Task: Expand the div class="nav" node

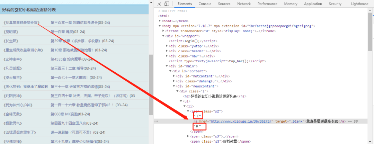Action: point(167,56)
